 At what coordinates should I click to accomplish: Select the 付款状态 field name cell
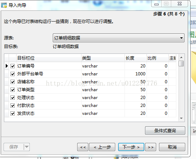(x=49, y=106)
